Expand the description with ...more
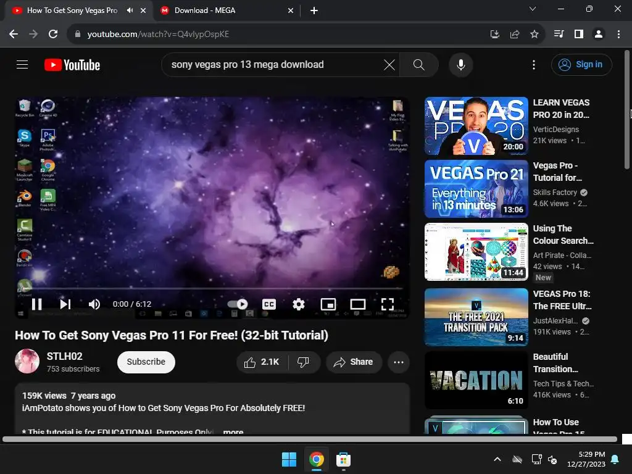Viewport: 632px width, 474px height. [x=233, y=431]
